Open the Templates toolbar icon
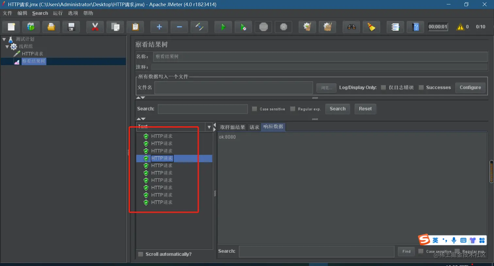This screenshot has width=494, height=266. [x=31, y=27]
